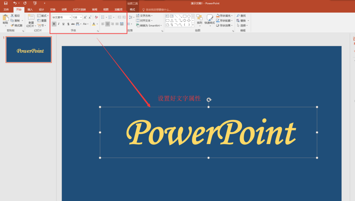
Task: Open line spacing dropdown
Action: [132, 17]
